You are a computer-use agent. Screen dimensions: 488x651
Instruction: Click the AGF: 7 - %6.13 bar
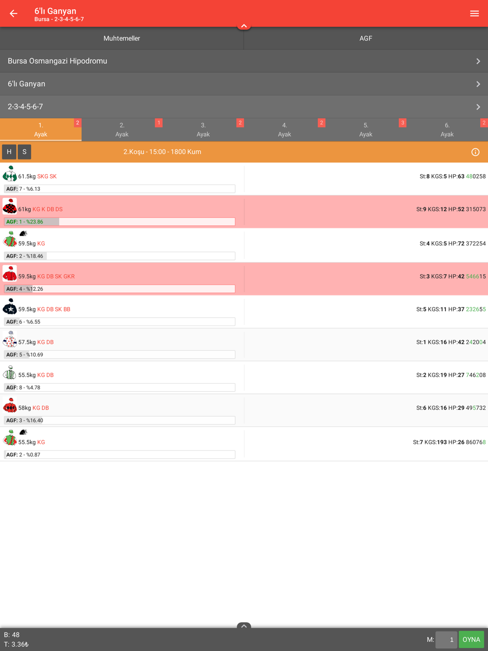pyautogui.click(x=120, y=189)
